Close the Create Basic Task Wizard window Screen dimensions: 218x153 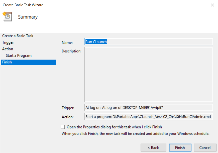tap(212, 5)
